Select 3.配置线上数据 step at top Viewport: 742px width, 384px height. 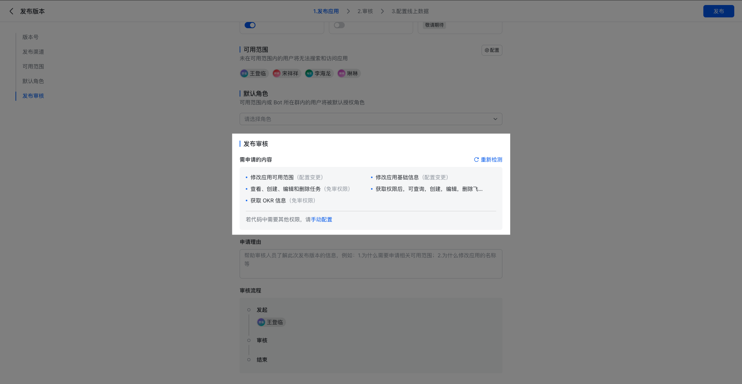410,11
